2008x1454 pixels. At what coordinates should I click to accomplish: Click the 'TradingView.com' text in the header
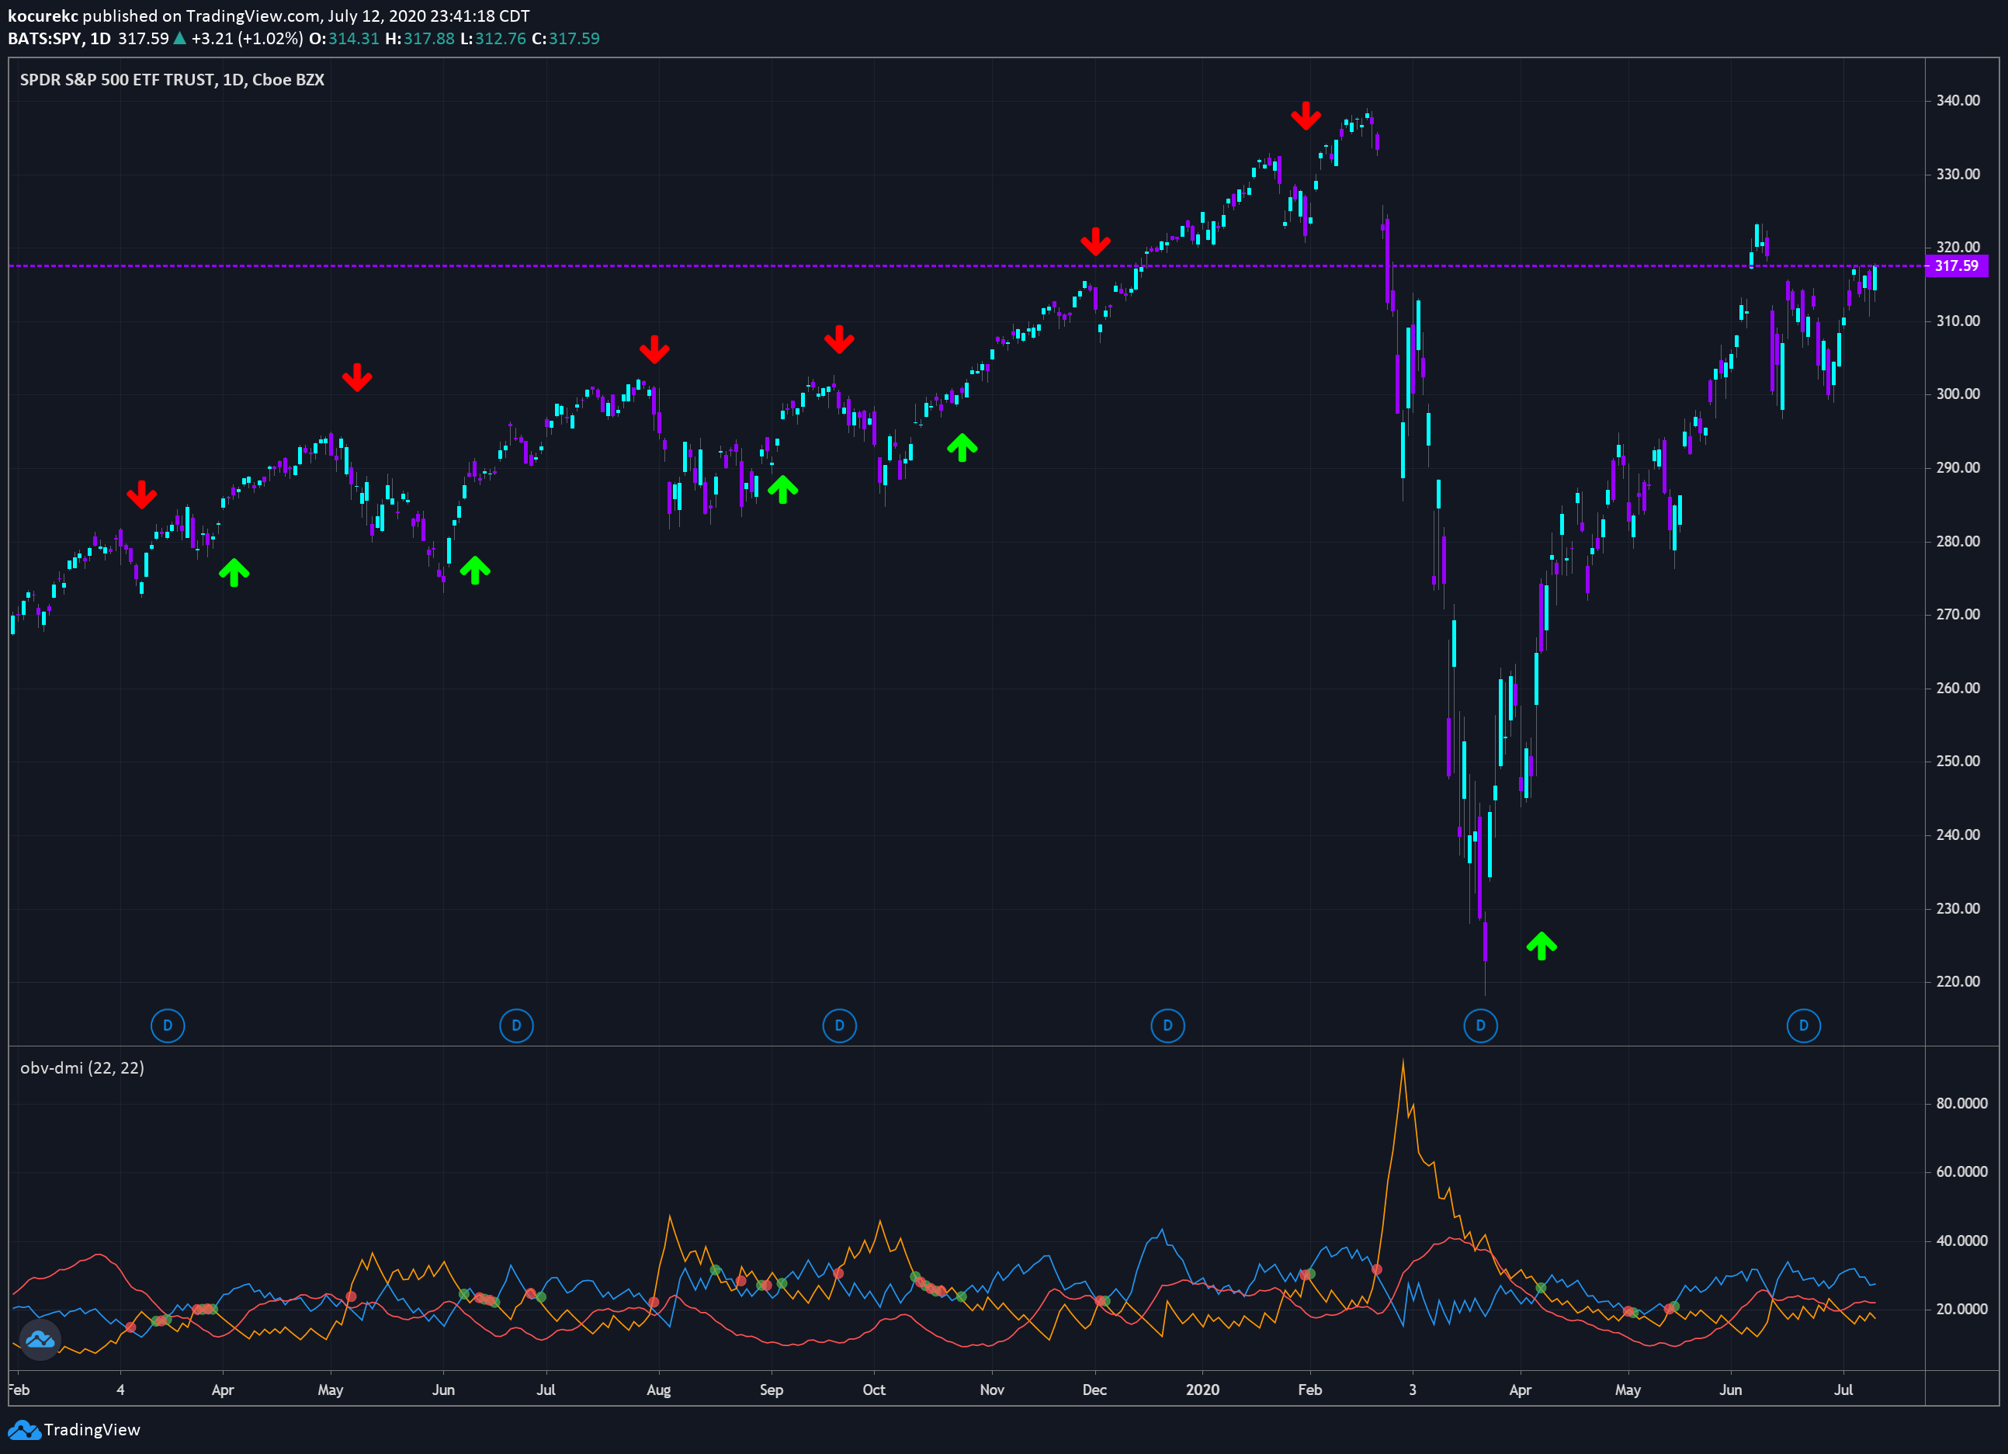click(251, 16)
